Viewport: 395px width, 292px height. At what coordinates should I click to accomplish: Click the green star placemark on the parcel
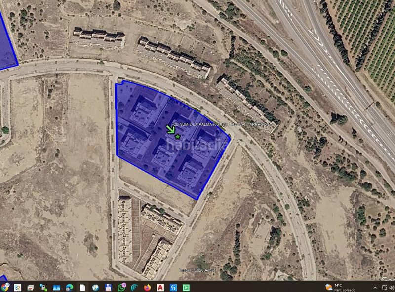(178, 137)
